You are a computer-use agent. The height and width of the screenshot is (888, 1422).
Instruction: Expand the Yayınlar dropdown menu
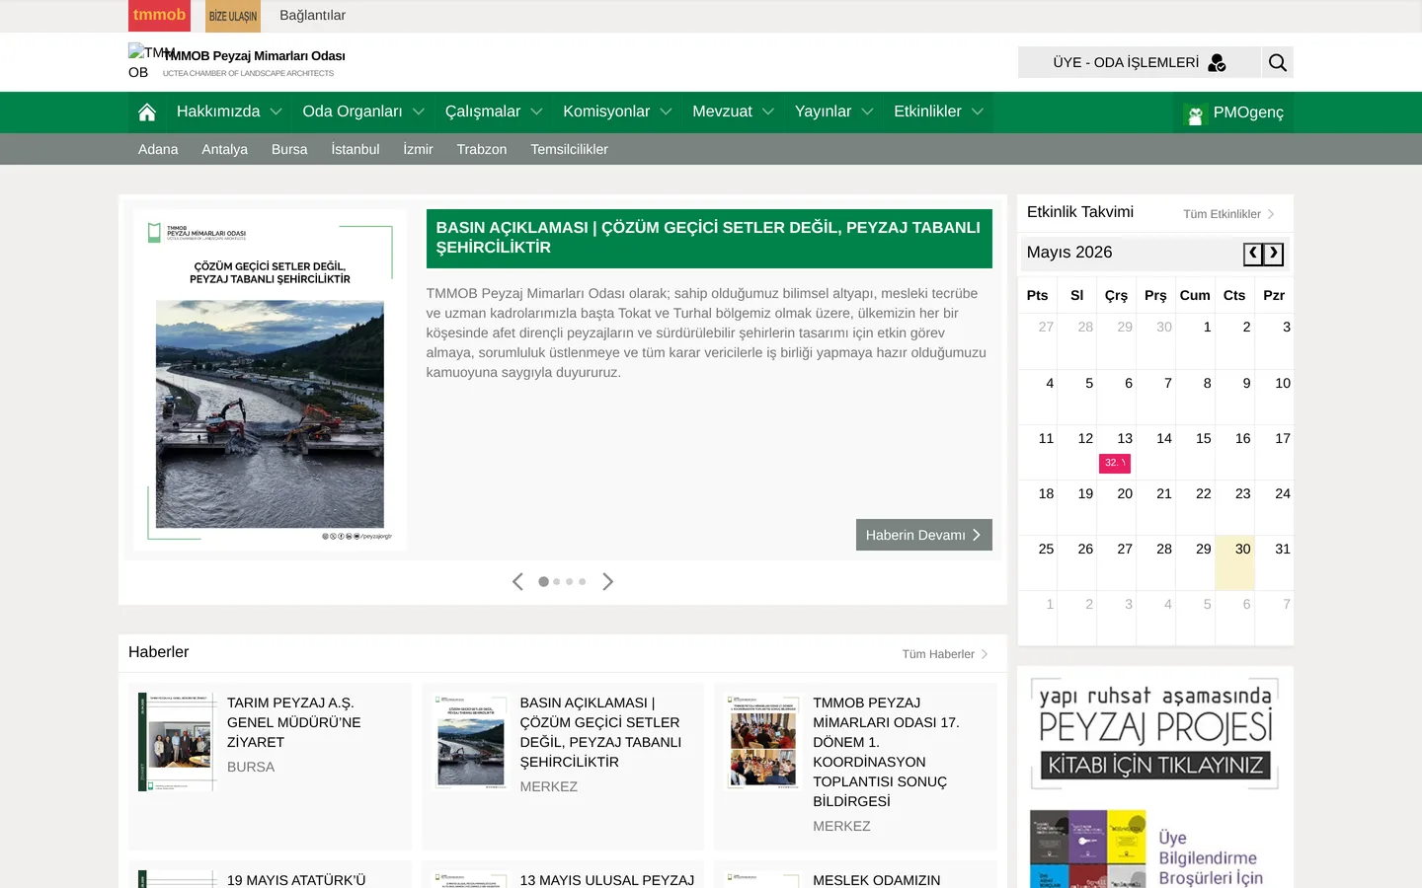pos(834,112)
